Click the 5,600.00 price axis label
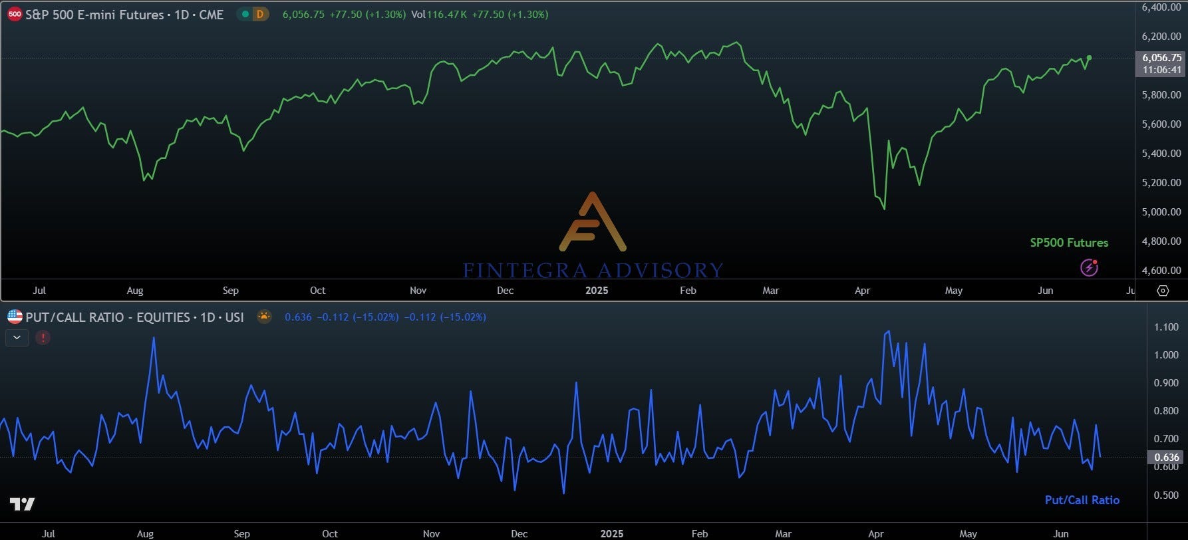The width and height of the screenshot is (1188, 540). coord(1161,124)
